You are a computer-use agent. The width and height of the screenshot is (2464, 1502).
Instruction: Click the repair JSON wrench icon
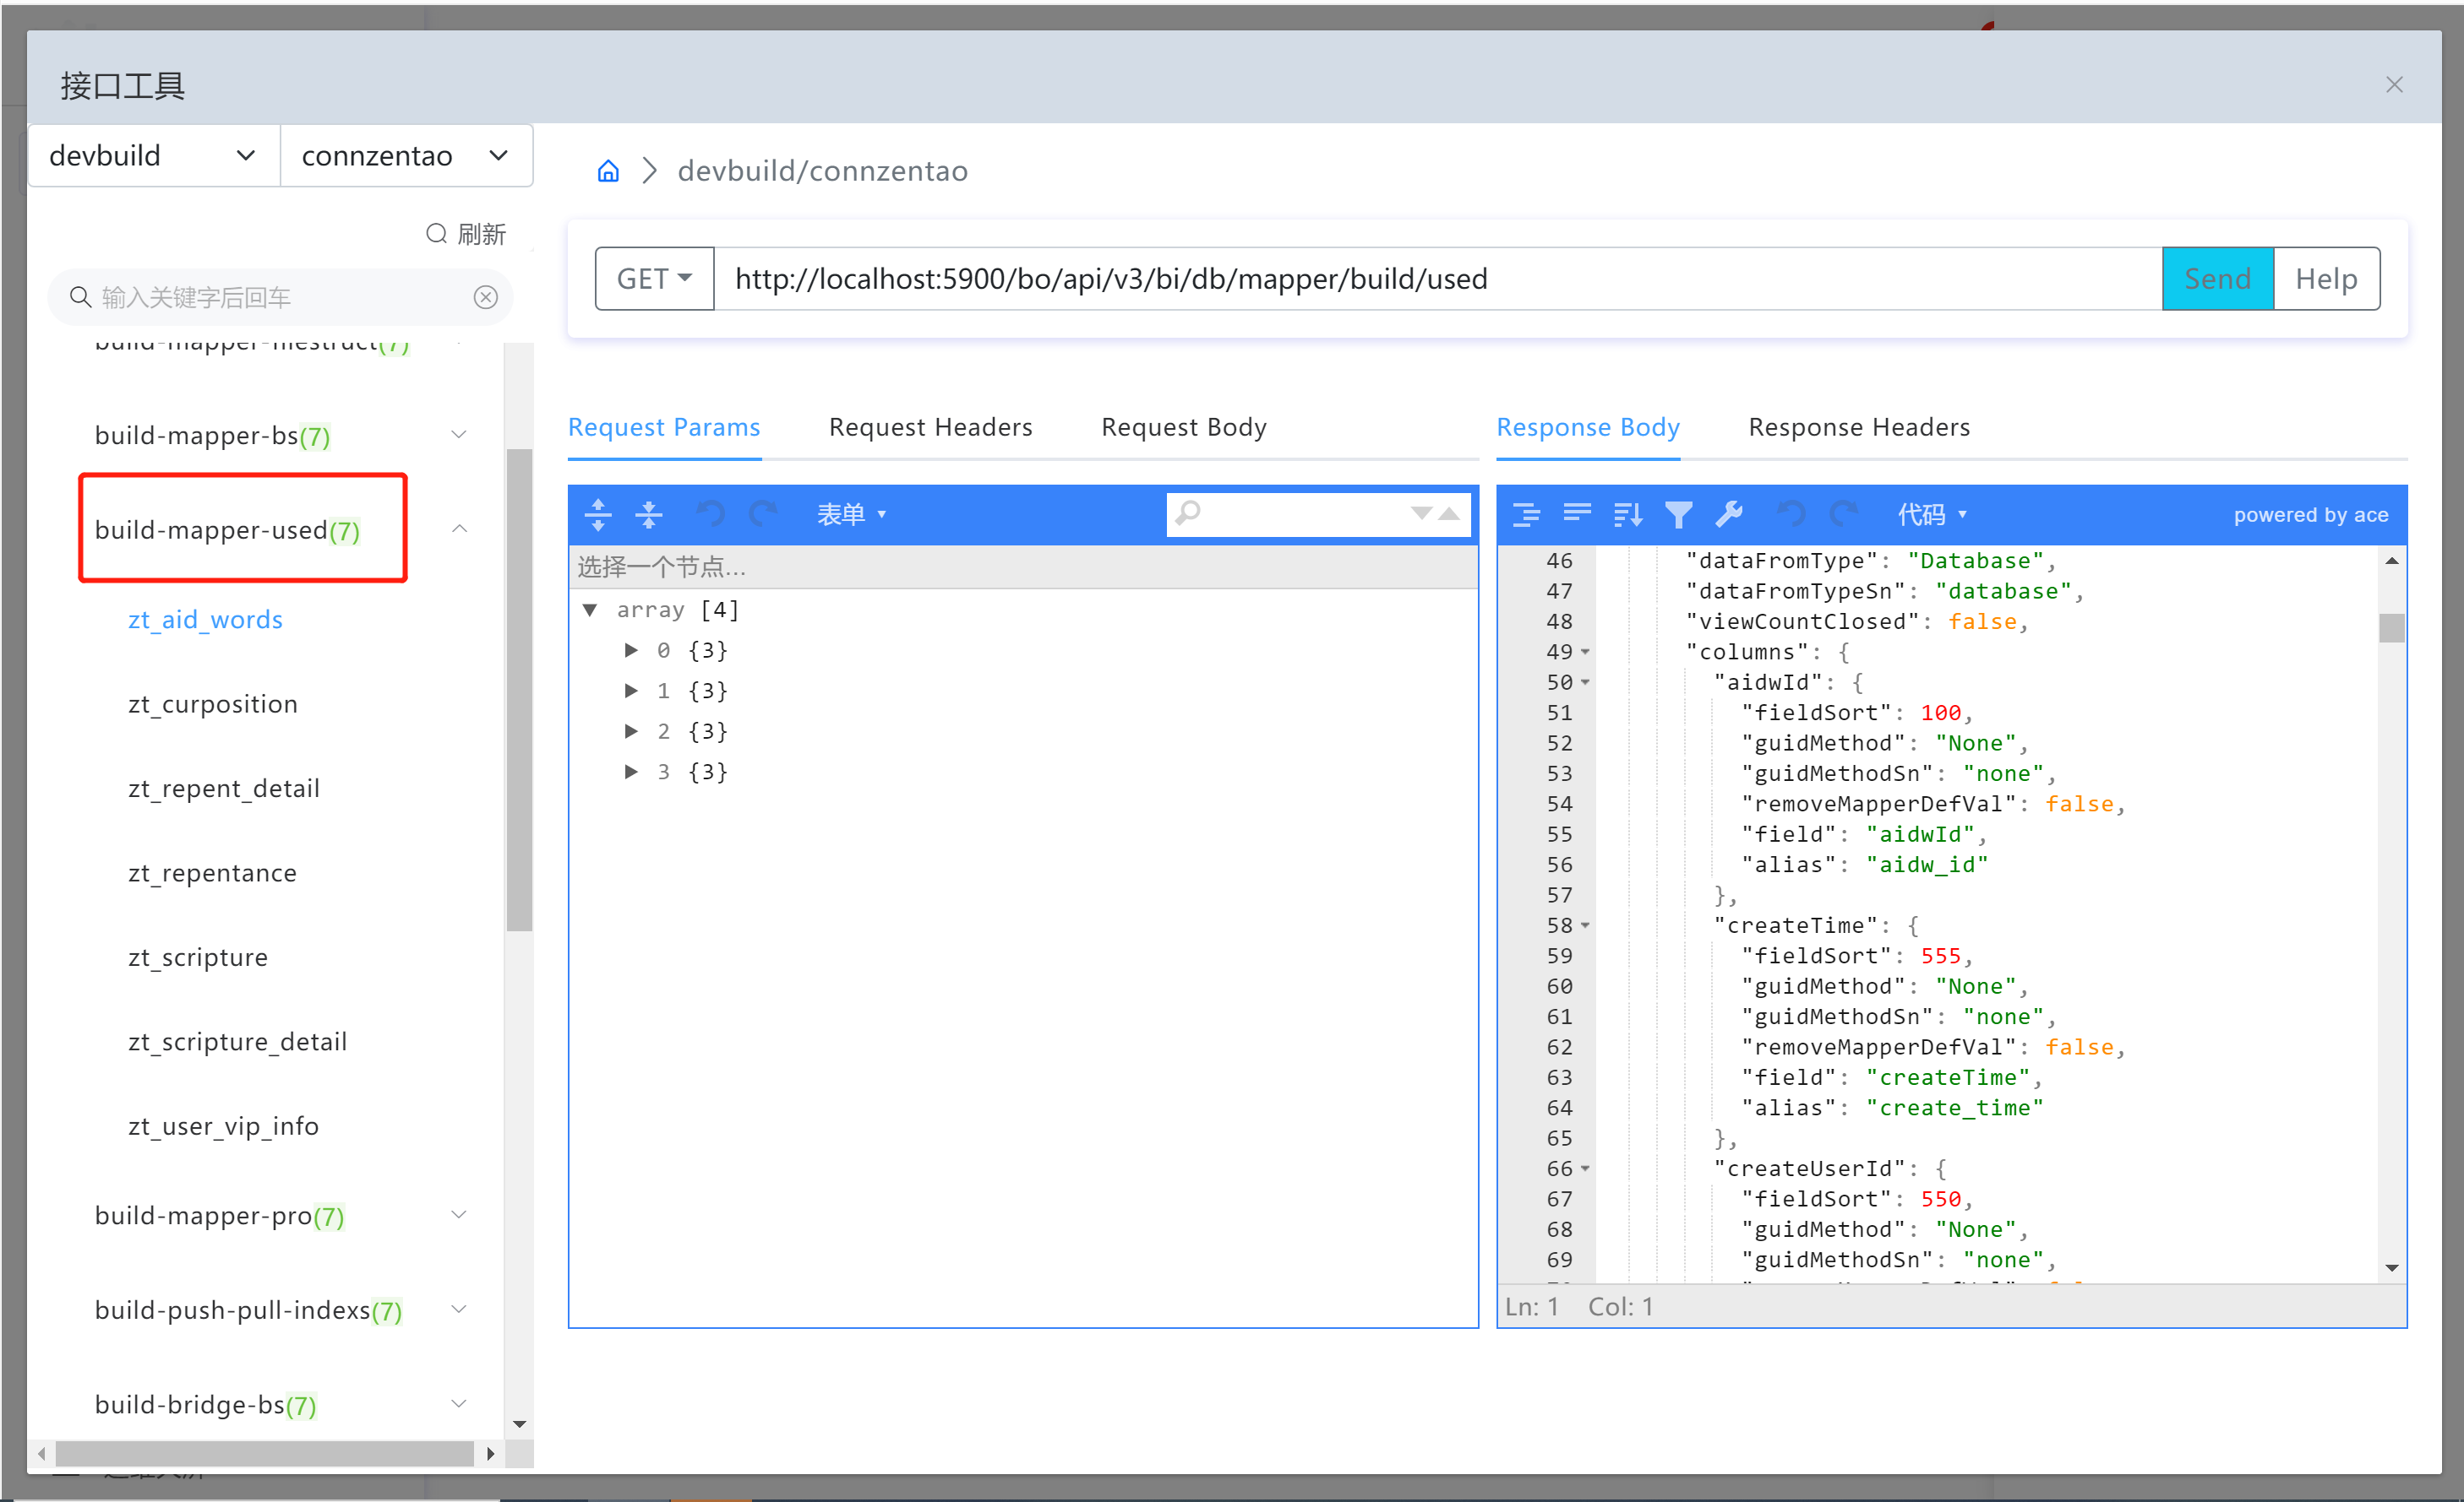click(1730, 515)
